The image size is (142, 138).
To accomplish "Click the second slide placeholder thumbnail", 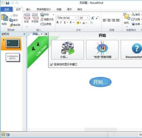I will [13, 57].
